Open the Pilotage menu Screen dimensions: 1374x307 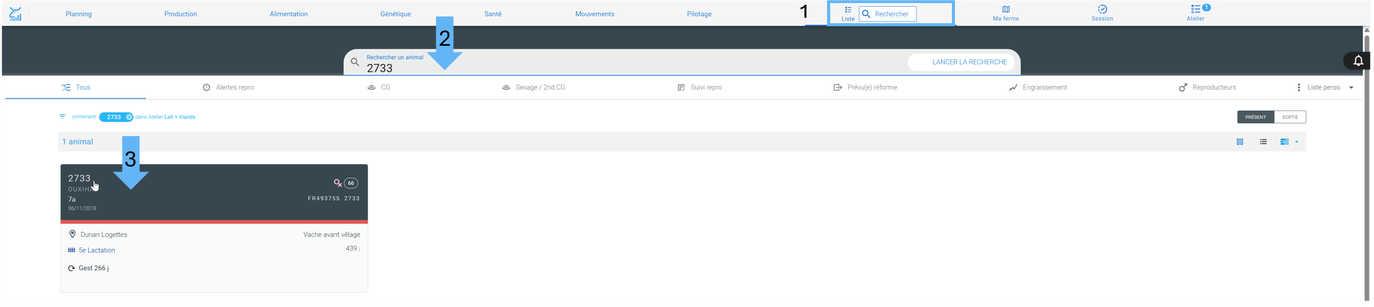699,14
